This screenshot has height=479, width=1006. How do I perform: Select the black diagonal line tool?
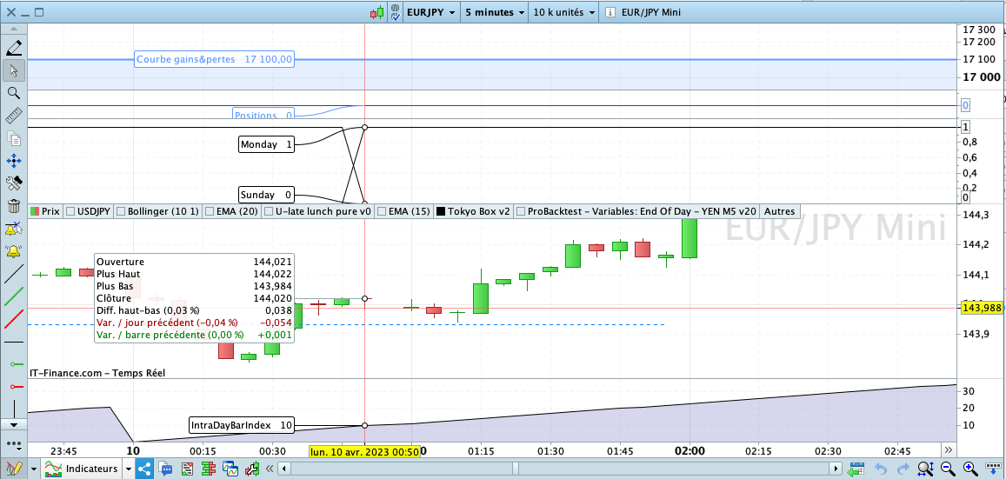tap(13, 274)
